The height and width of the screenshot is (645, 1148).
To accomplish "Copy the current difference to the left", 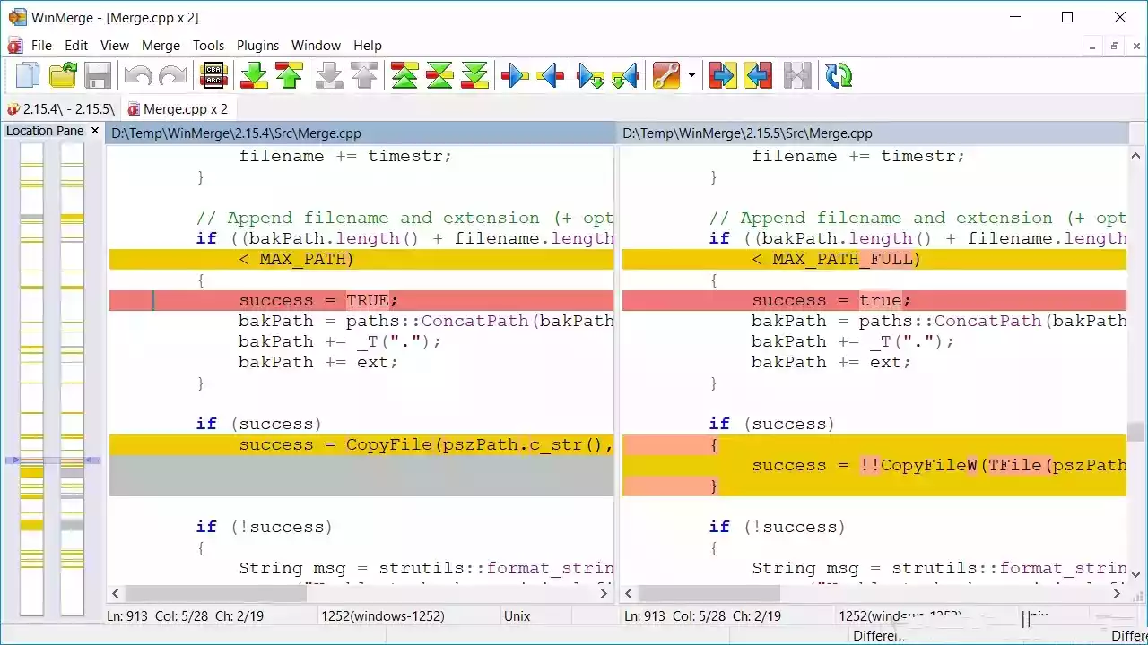I will (550, 75).
